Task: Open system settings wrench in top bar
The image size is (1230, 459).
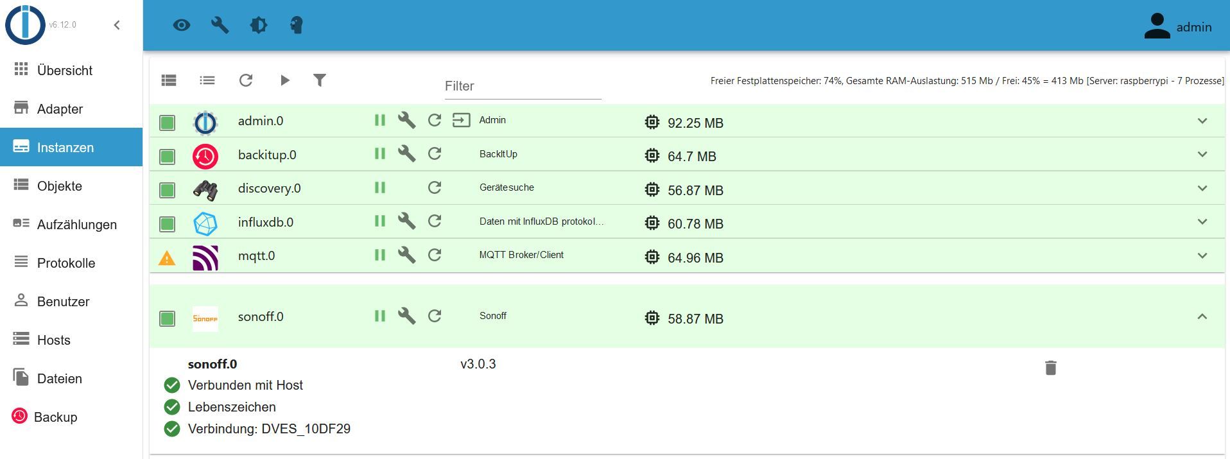Action: [x=220, y=25]
